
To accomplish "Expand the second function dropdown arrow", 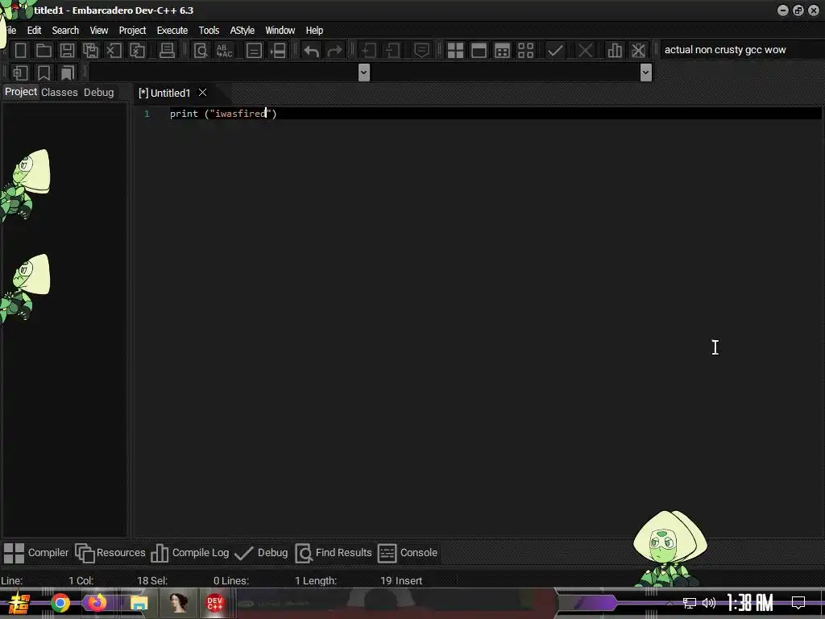I will [x=646, y=73].
